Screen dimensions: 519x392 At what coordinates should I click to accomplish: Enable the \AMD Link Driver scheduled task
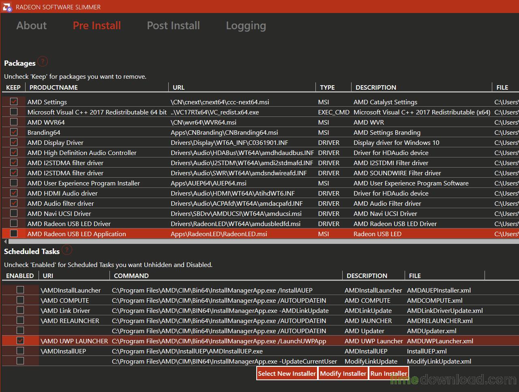20,310
